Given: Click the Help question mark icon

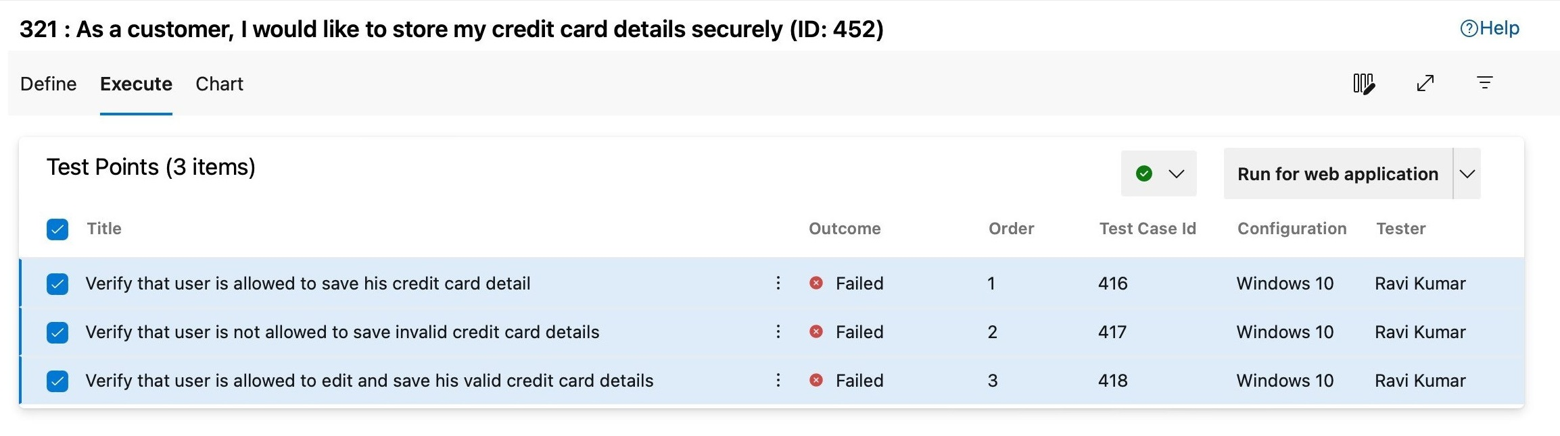Looking at the screenshot, I should tap(1469, 28).
